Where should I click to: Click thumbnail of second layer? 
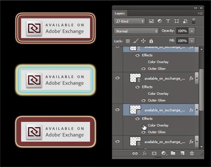click(135, 78)
